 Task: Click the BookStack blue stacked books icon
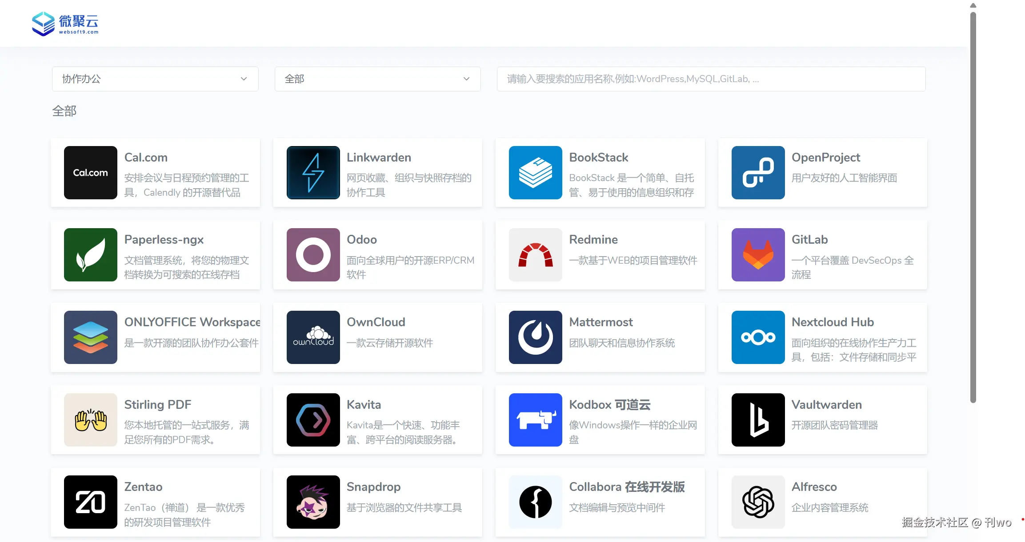pyautogui.click(x=535, y=173)
